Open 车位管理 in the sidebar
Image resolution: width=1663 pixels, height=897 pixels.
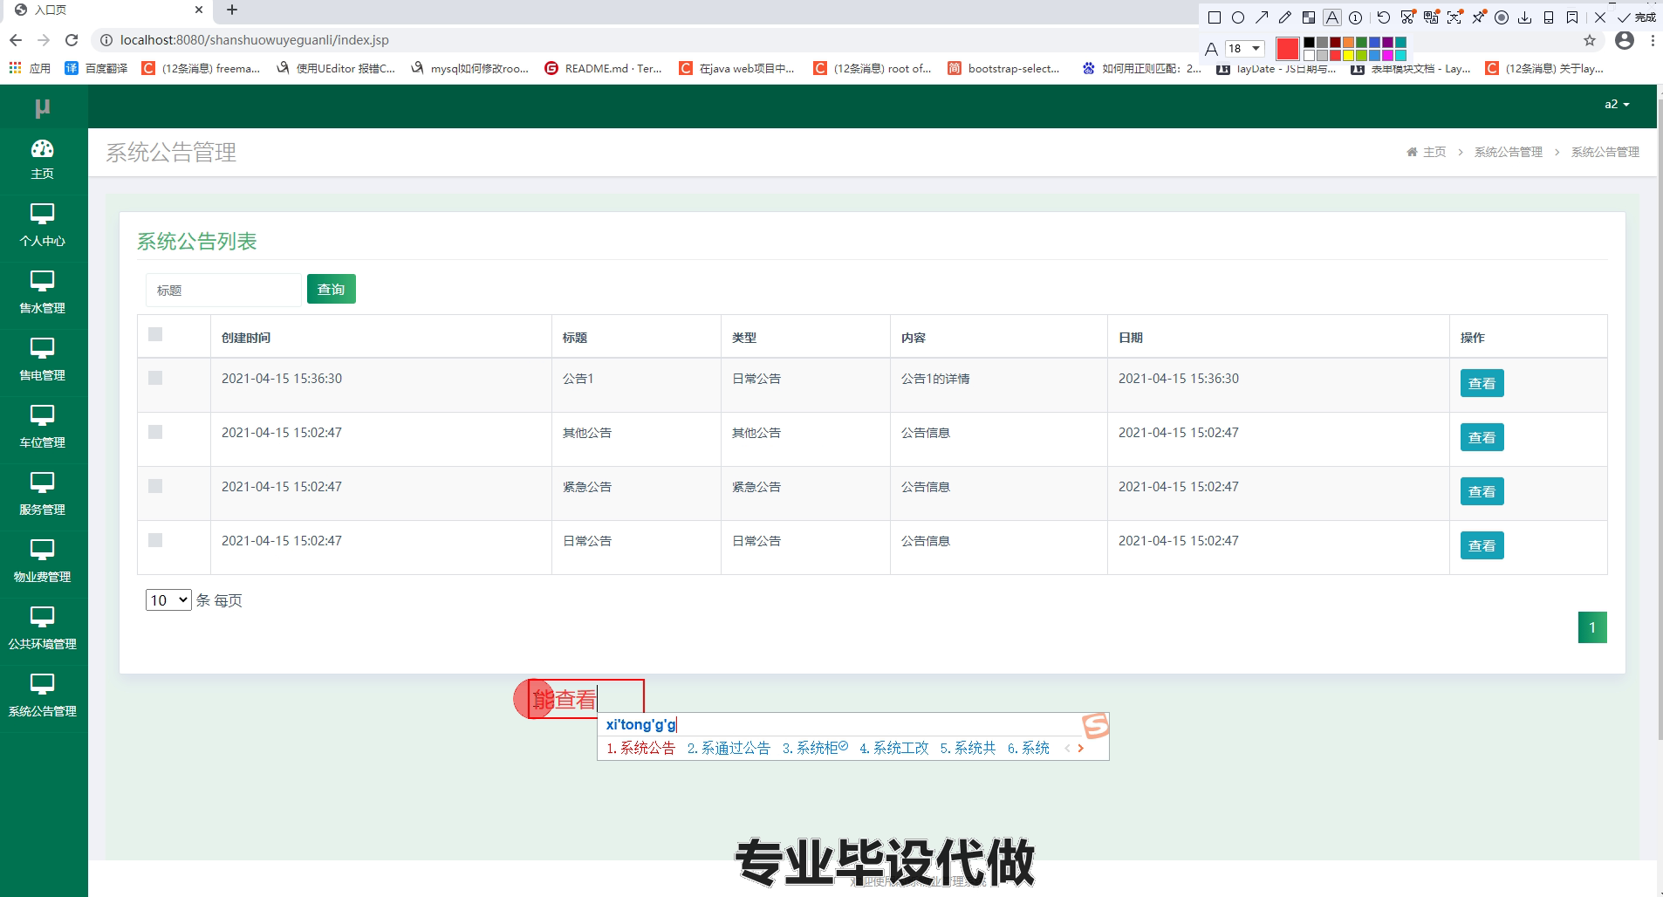click(43, 428)
